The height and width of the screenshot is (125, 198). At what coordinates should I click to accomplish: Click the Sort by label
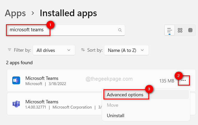95,50
